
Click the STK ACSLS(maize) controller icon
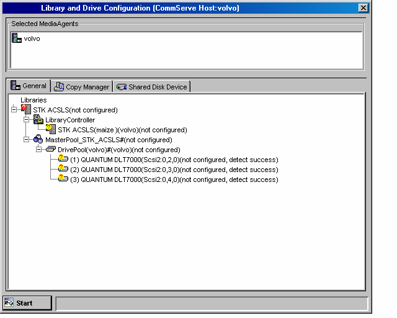[x=51, y=129]
